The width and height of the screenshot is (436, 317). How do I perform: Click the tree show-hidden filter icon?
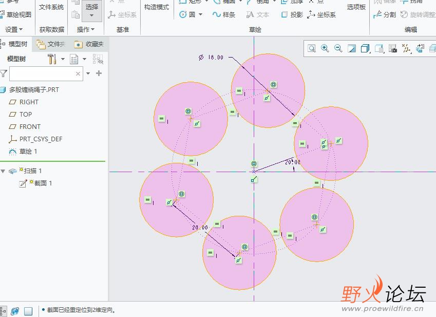(98, 59)
